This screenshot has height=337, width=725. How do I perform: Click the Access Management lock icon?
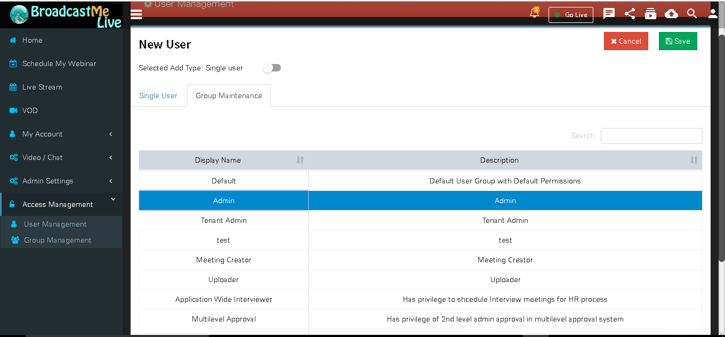coord(12,204)
